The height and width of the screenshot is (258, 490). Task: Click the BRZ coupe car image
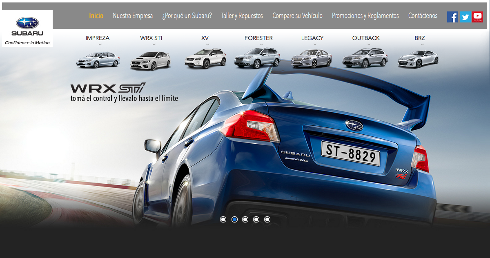pyautogui.click(x=418, y=59)
